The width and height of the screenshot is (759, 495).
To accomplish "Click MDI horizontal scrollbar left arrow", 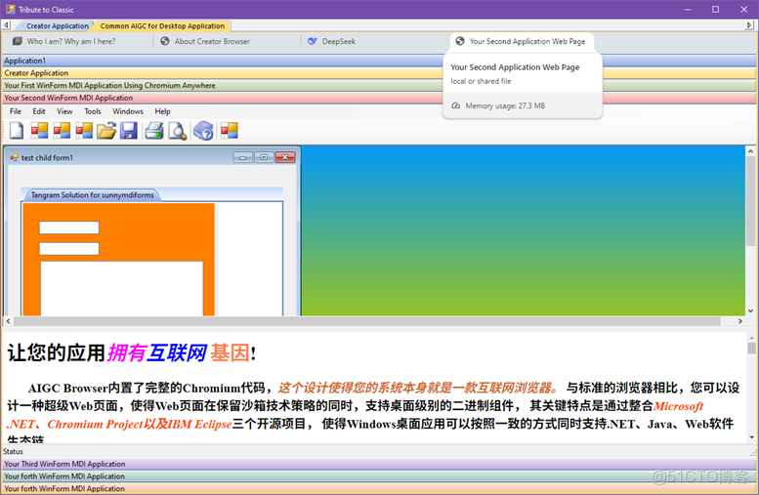I will tap(8, 321).
